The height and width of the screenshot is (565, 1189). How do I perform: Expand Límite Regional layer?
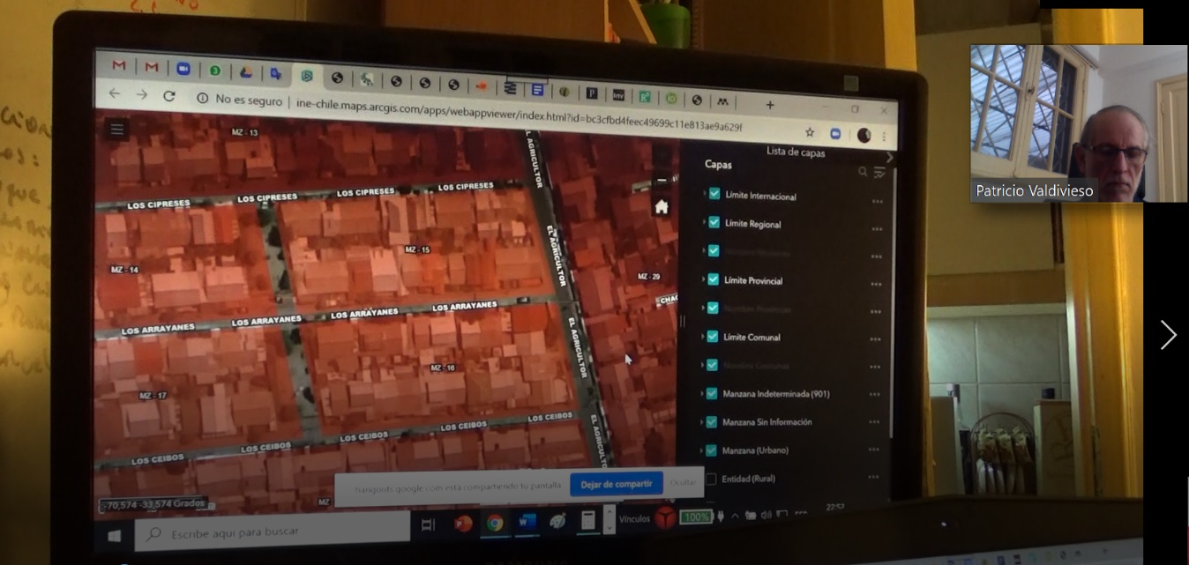pyautogui.click(x=704, y=221)
